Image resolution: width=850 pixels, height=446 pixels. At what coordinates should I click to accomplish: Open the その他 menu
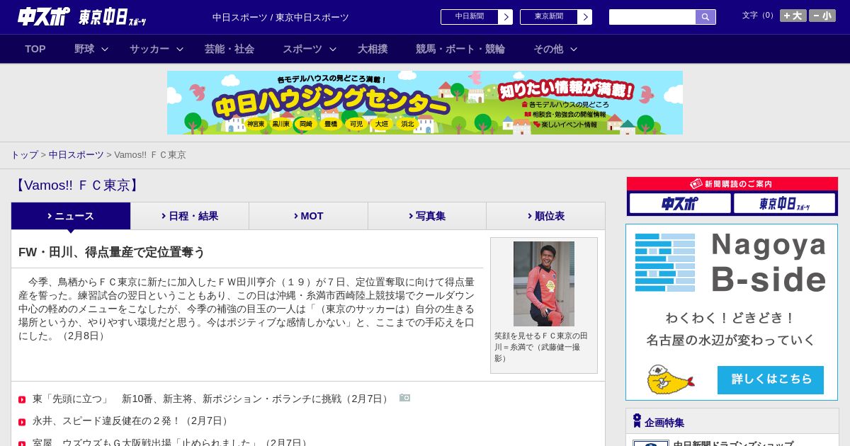pos(548,49)
